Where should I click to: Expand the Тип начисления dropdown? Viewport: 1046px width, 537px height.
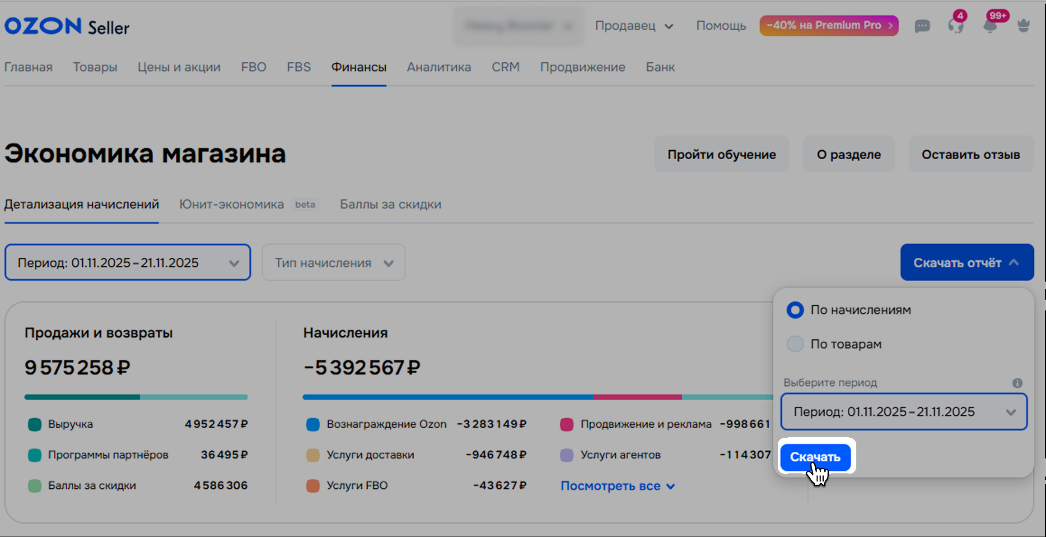(333, 263)
